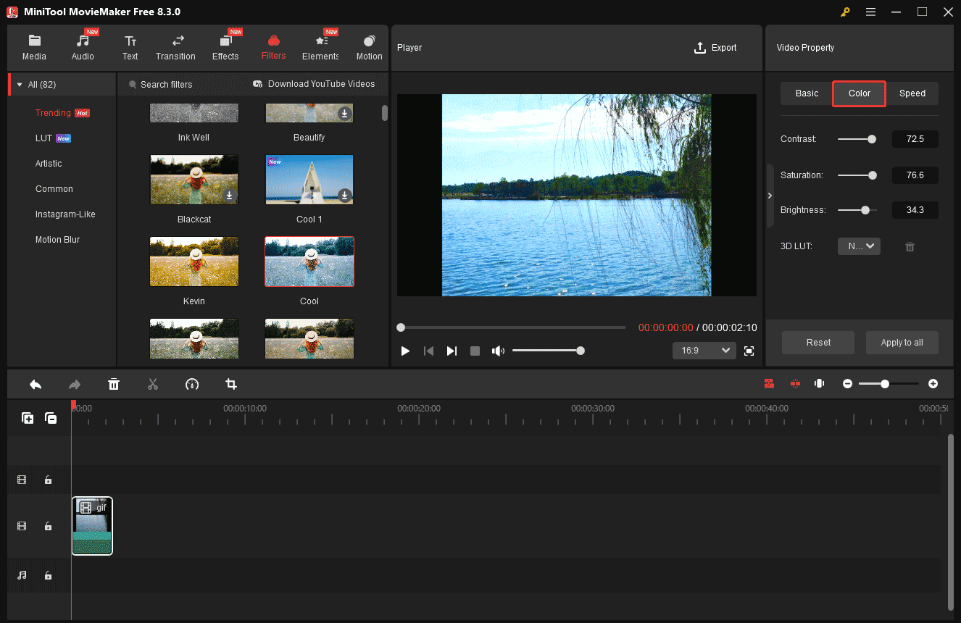Zoom in the timeline
This screenshot has width=961, height=623.
point(933,383)
